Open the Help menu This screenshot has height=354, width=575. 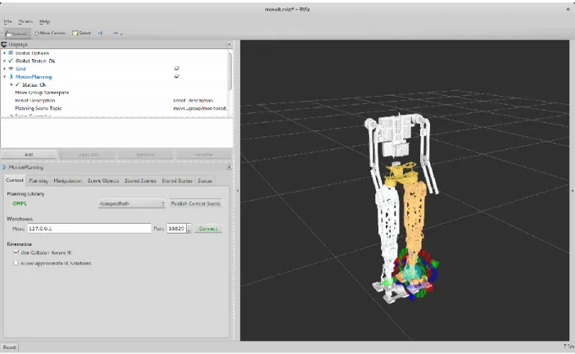45,21
